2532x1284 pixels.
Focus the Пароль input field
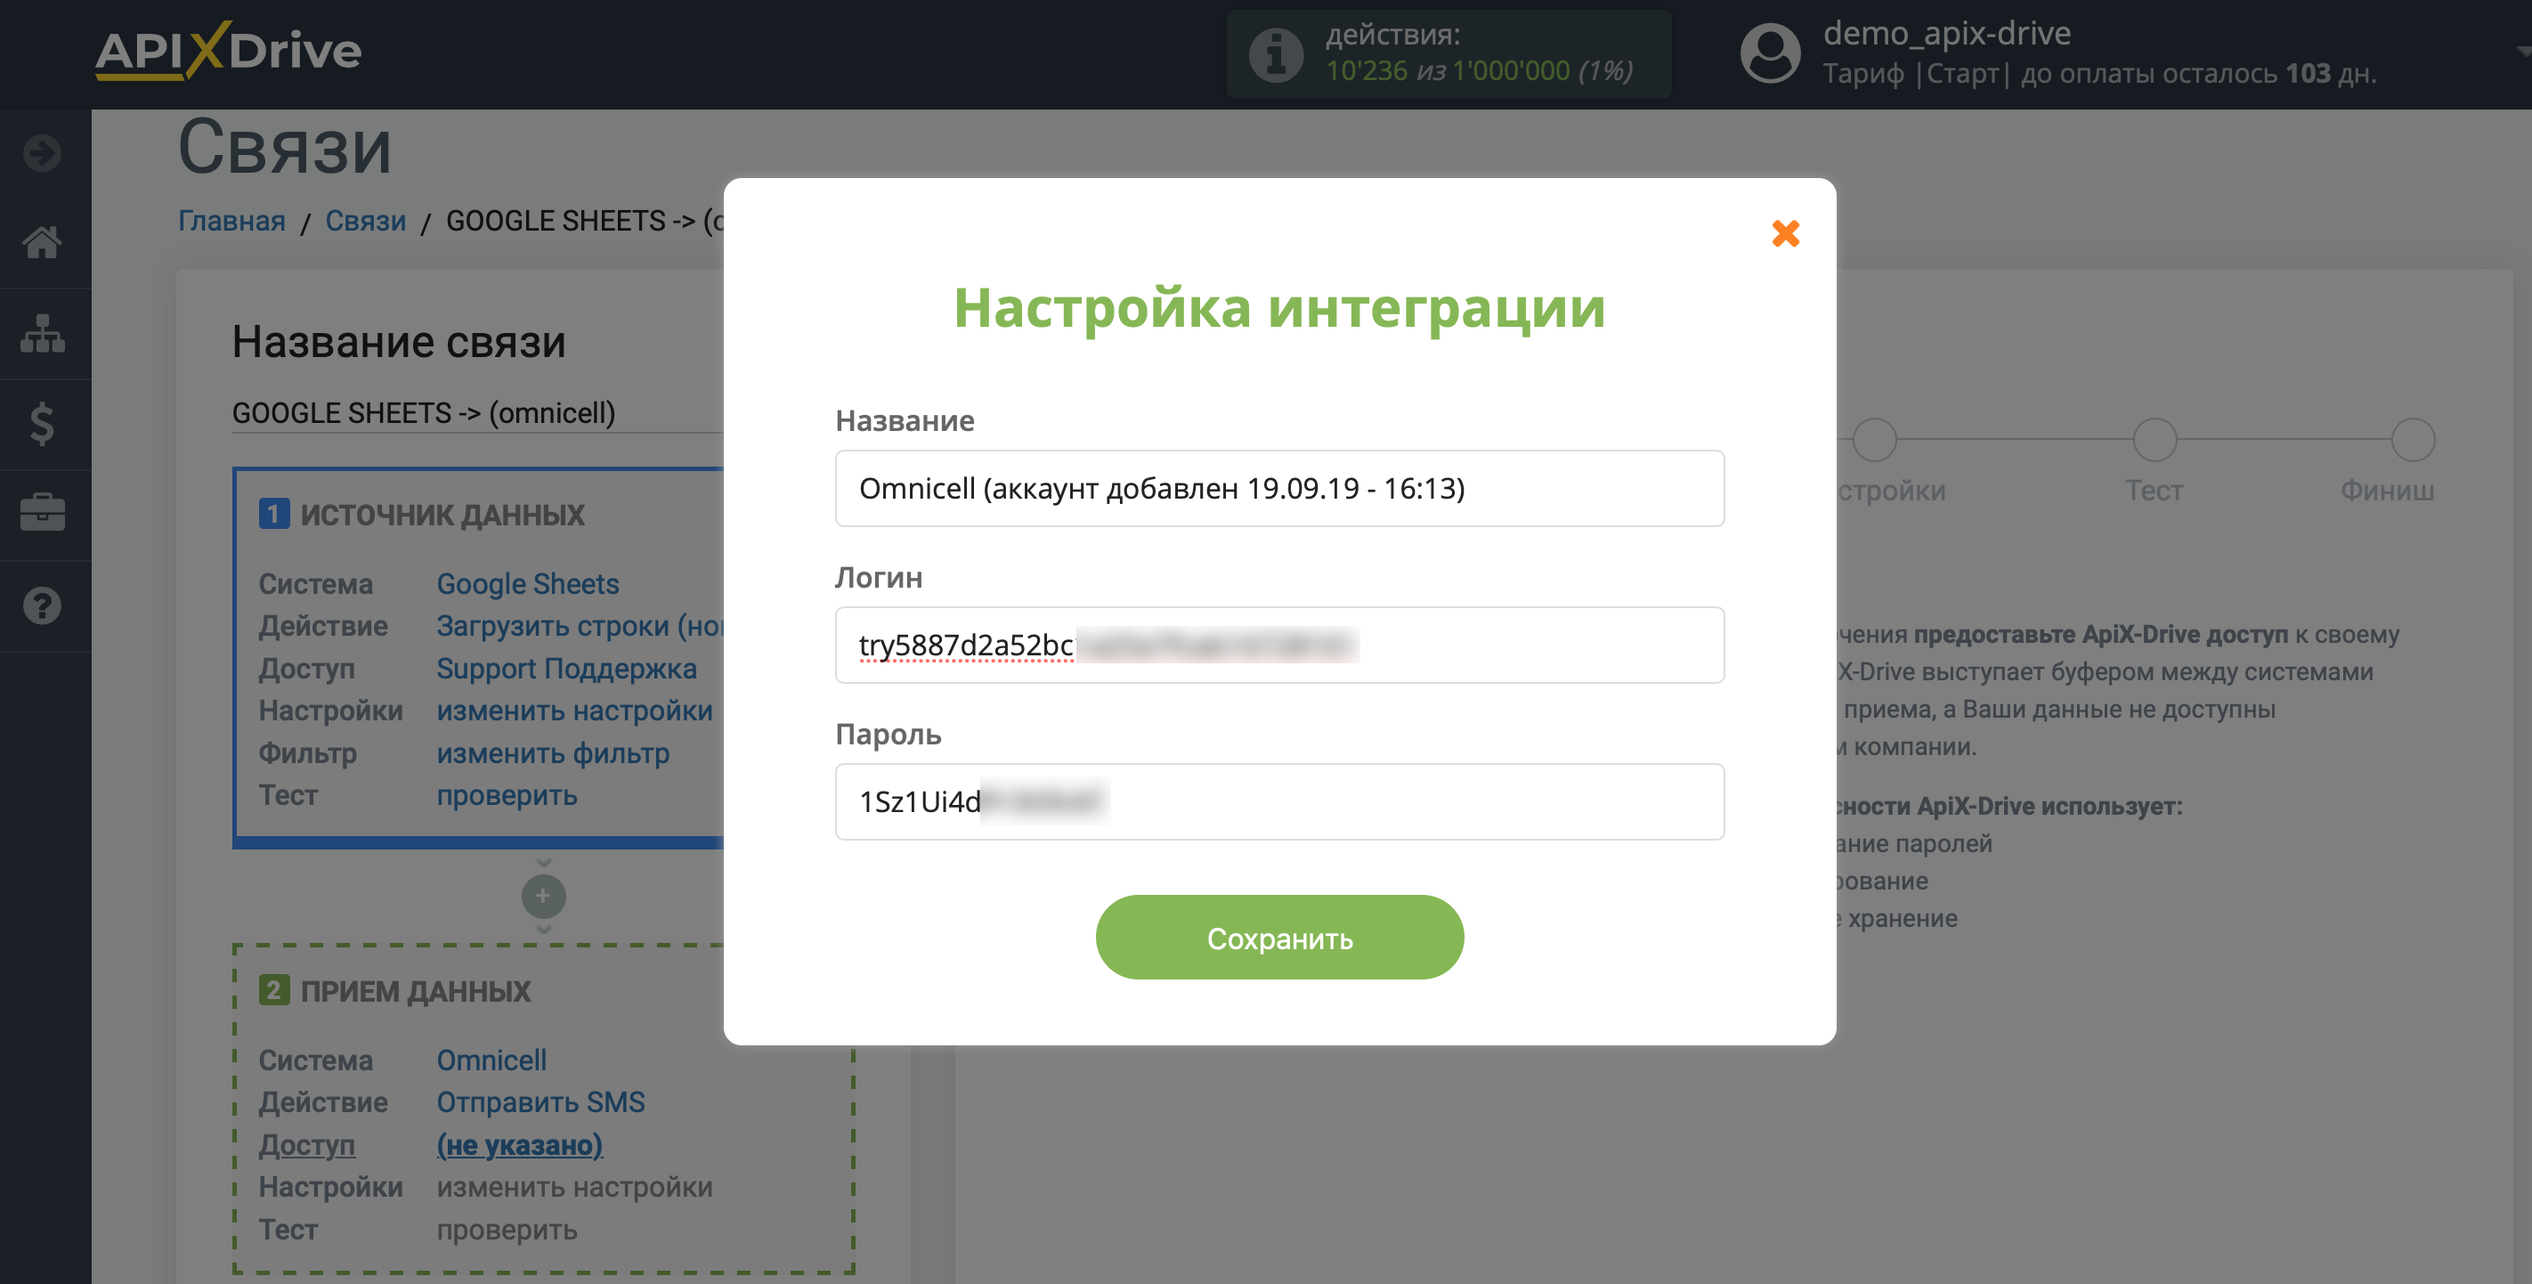[1279, 801]
